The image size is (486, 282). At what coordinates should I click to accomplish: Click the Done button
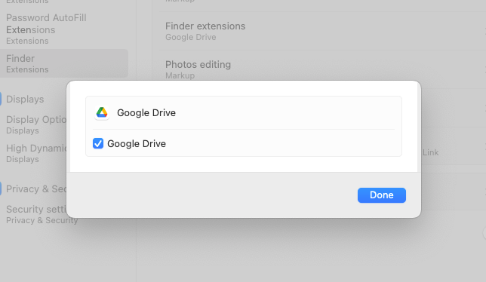click(x=382, y=195)
